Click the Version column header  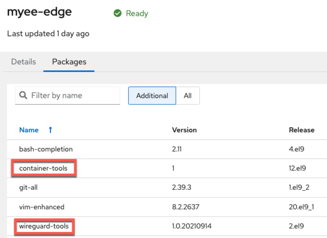pyautogui.click(x=184, y=130)
